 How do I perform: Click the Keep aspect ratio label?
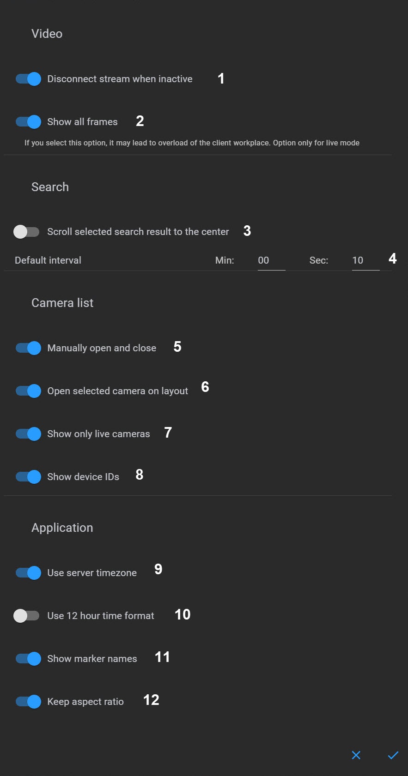[85, 702]
